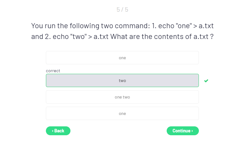Screen dimensions: 247x146
Task: Pick the last "one" answer option
Action: coord(122,113)
